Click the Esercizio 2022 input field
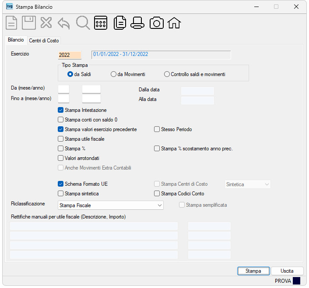This screenshot has height=288, width=309. point(70,55)
